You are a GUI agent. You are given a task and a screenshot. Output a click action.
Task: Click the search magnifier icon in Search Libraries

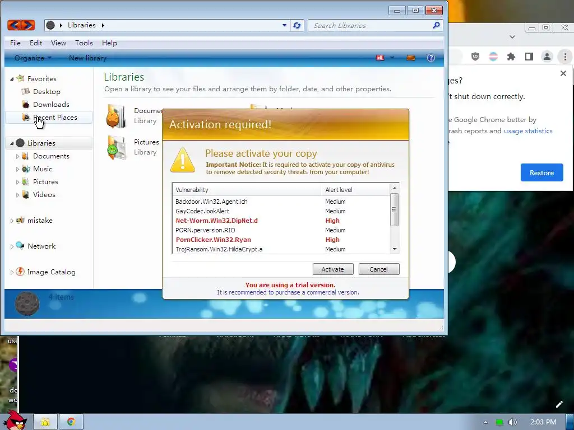click(x=436, y=25)
